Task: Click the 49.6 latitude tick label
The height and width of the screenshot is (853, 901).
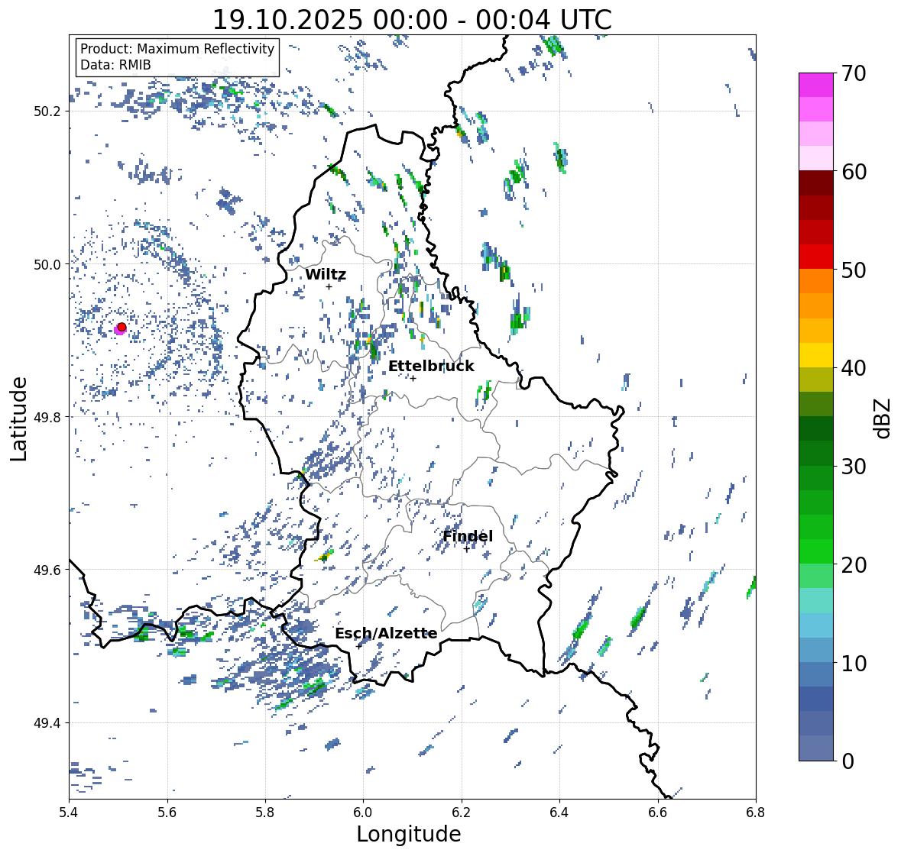Action: coord(47,570)
